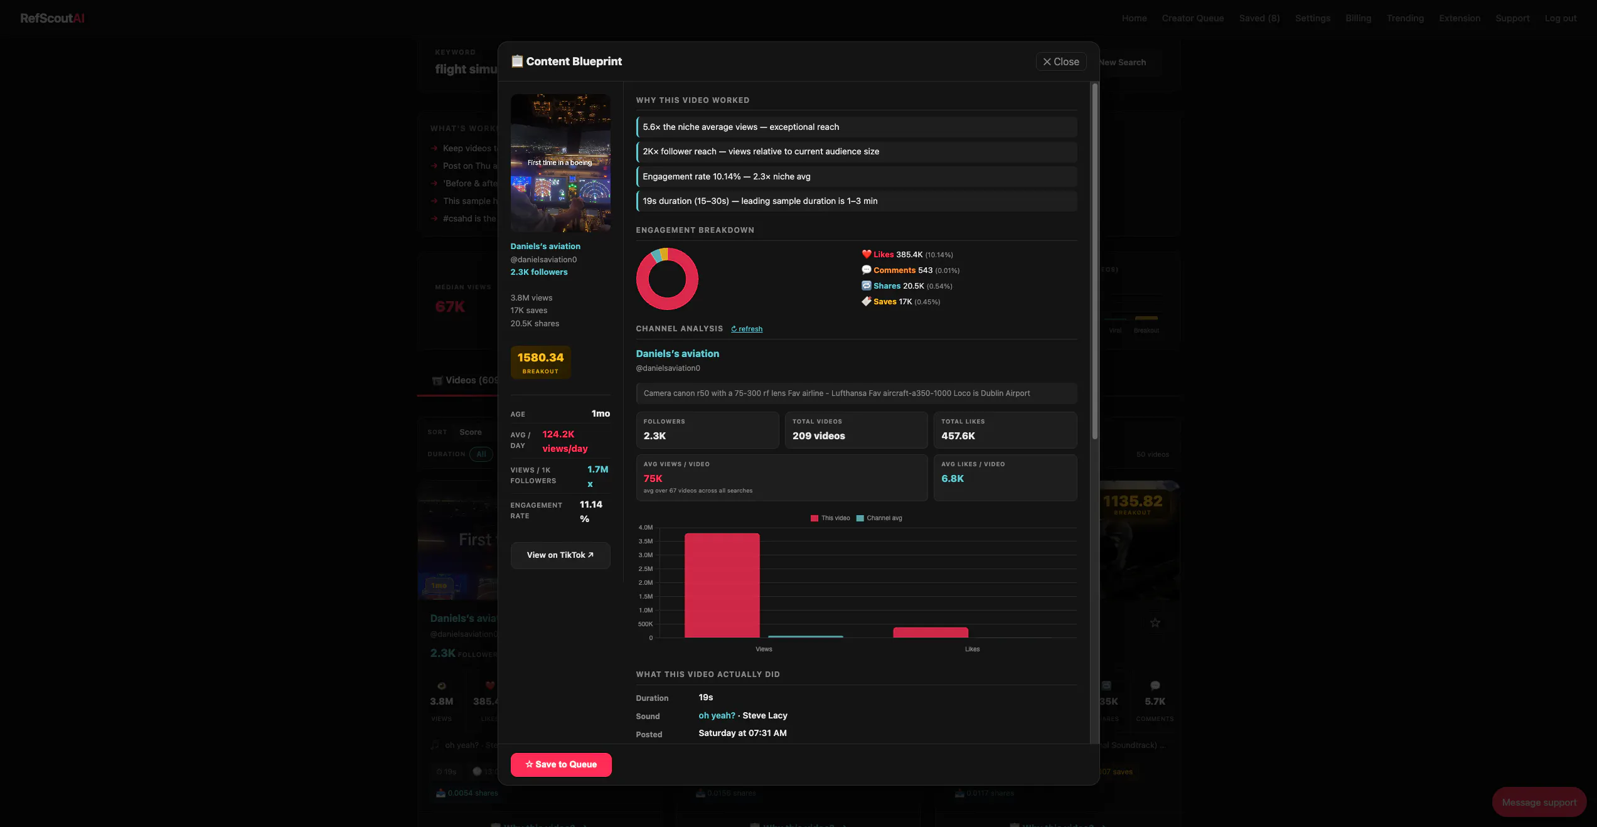Click the modal vertical scrollbar
Screen dimensions: 1597x827
[1095, 261]
